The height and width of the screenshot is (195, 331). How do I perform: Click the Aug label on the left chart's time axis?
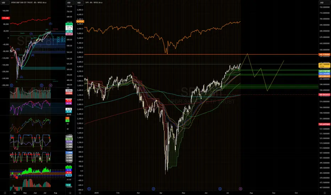pos(55,193)
